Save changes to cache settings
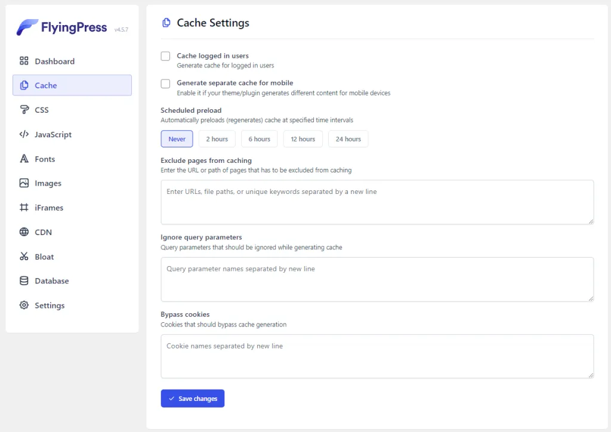This screenshot has width=611, height=432. [192, 399]
